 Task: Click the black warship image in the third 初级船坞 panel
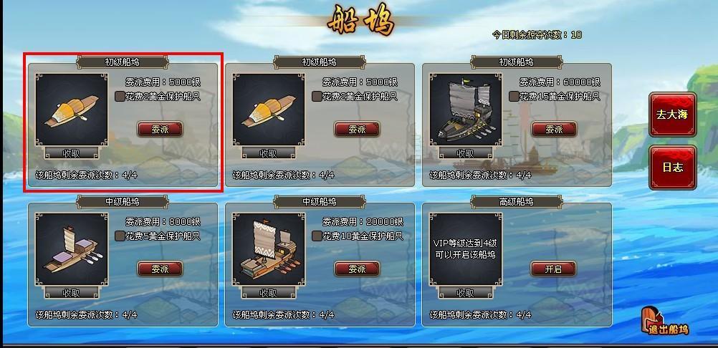(466, 110)
